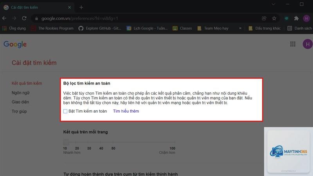Click the Google logo
This screenshot has width=313, height=176.
point(15,44)
